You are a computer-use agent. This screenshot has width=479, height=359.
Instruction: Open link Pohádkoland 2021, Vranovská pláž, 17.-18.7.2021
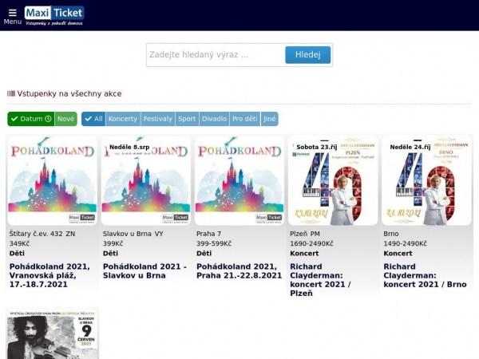pyautogui.click(x=49, y=275)
